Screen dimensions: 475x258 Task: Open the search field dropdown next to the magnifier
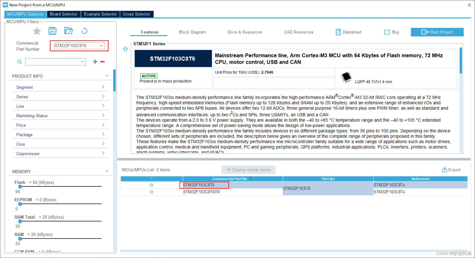point(82,62)
